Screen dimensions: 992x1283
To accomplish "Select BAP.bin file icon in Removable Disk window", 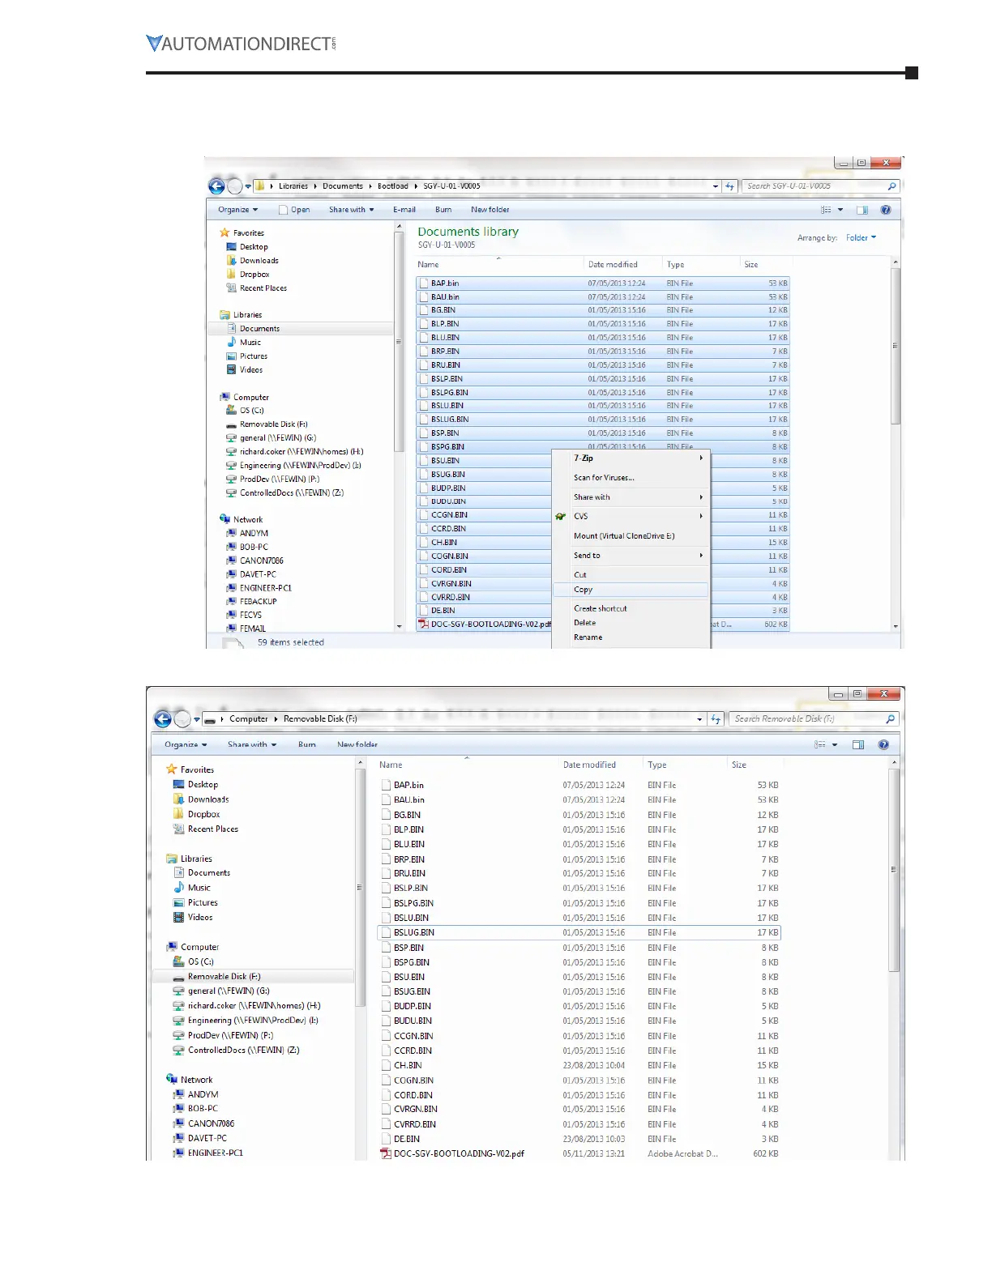I will coord(387,785).
